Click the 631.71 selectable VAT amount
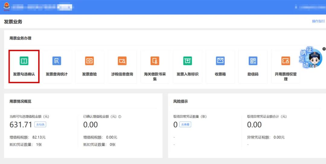Viewport: 326px width, 164px height. 21,125
